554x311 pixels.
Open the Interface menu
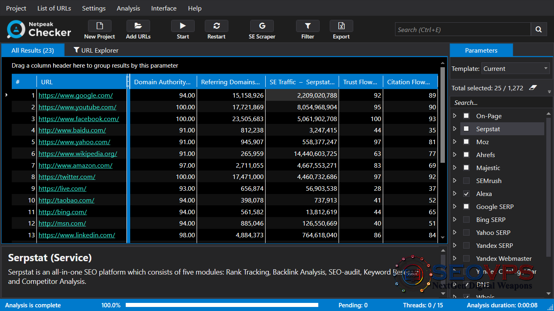(x=164, y=8)
